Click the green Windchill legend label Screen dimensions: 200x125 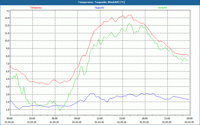[162, 8]
